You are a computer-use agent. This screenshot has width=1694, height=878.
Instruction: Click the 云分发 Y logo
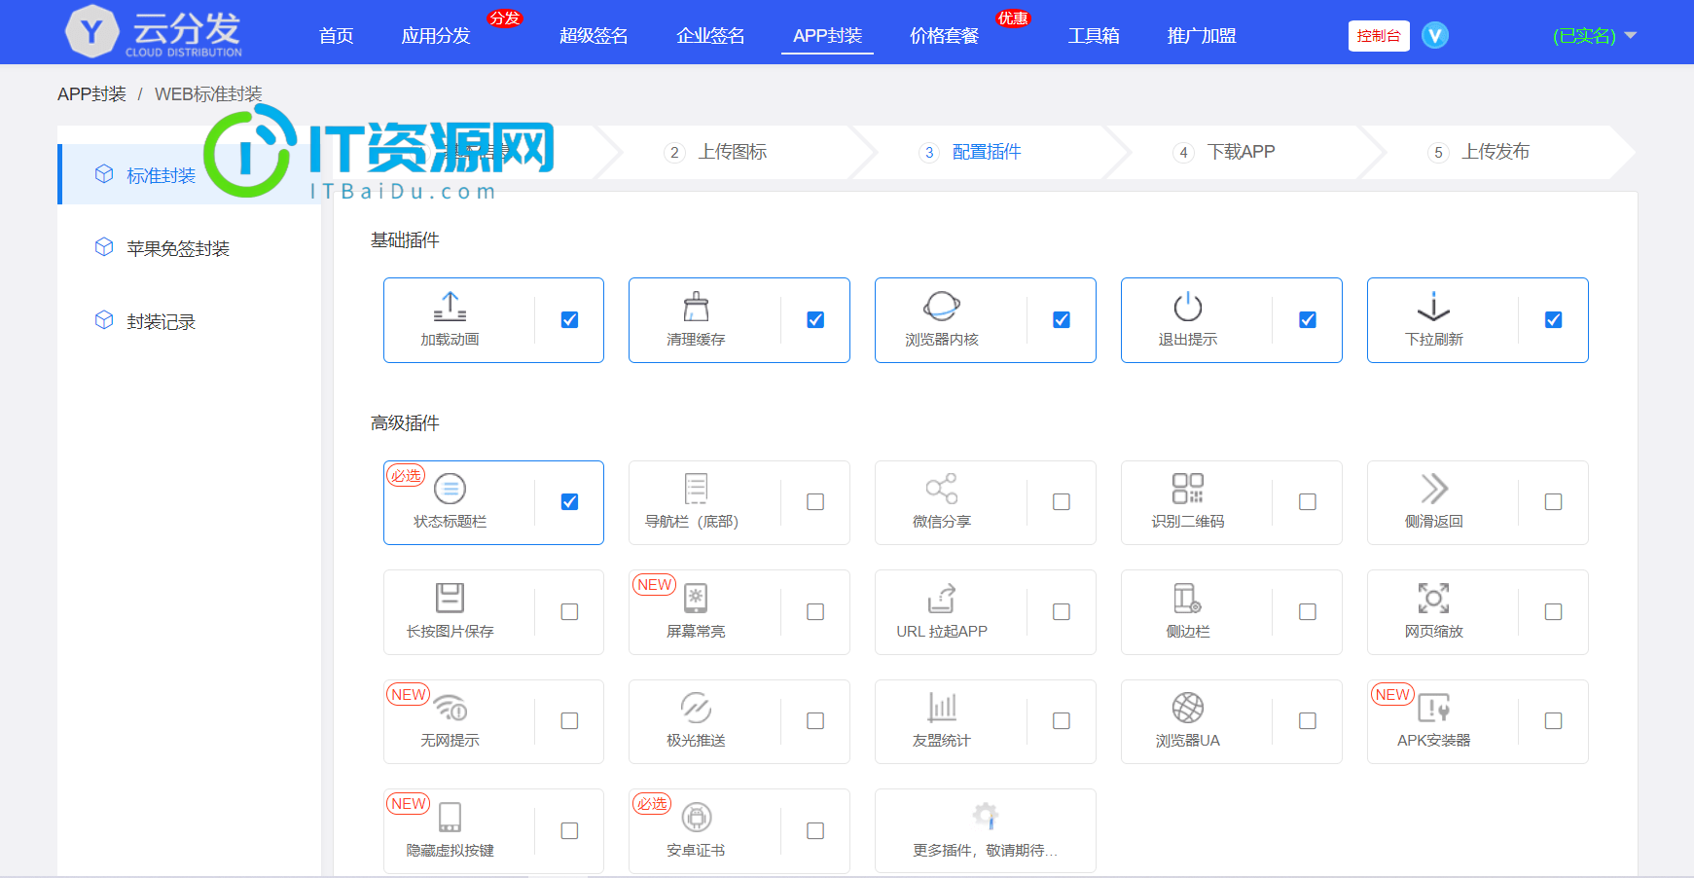click(x=91, y=31)
